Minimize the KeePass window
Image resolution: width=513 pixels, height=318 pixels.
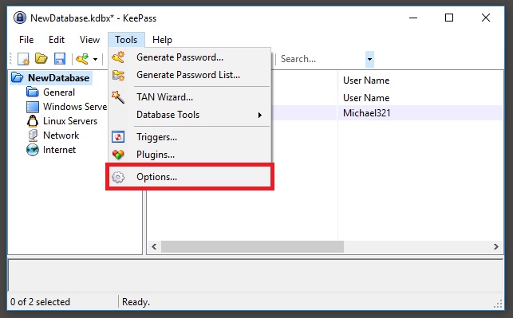413,18
